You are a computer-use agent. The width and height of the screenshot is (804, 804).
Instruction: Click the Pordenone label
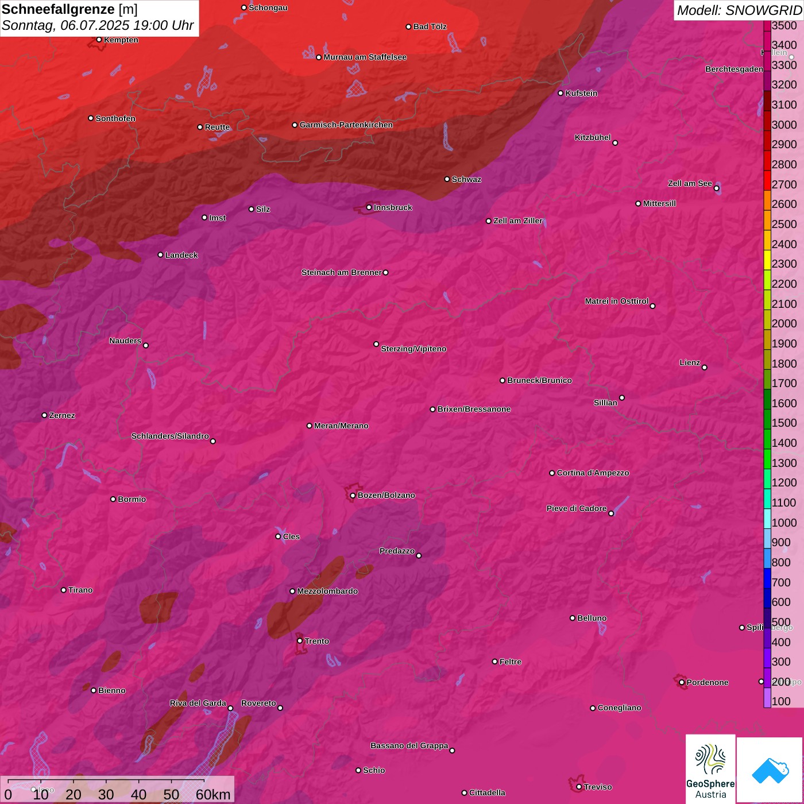708,682
